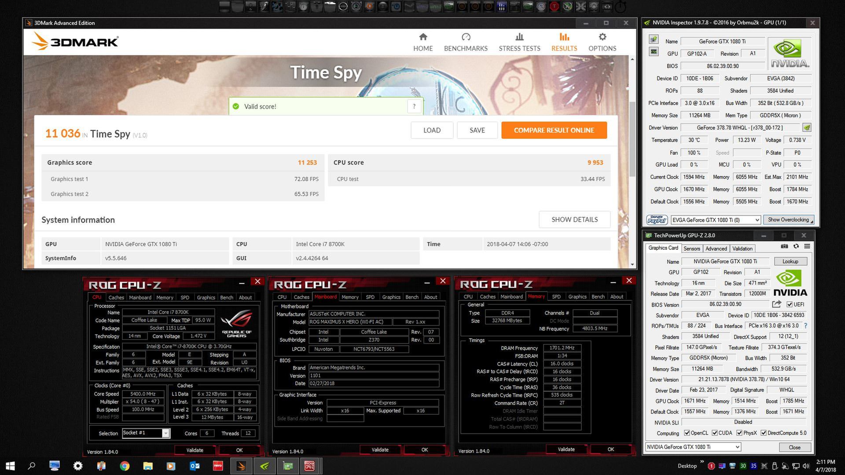This screenshot has height=475, width=845.
Task: Click 3DMark scrollbar up arrow
Action: tap(632, 59)
